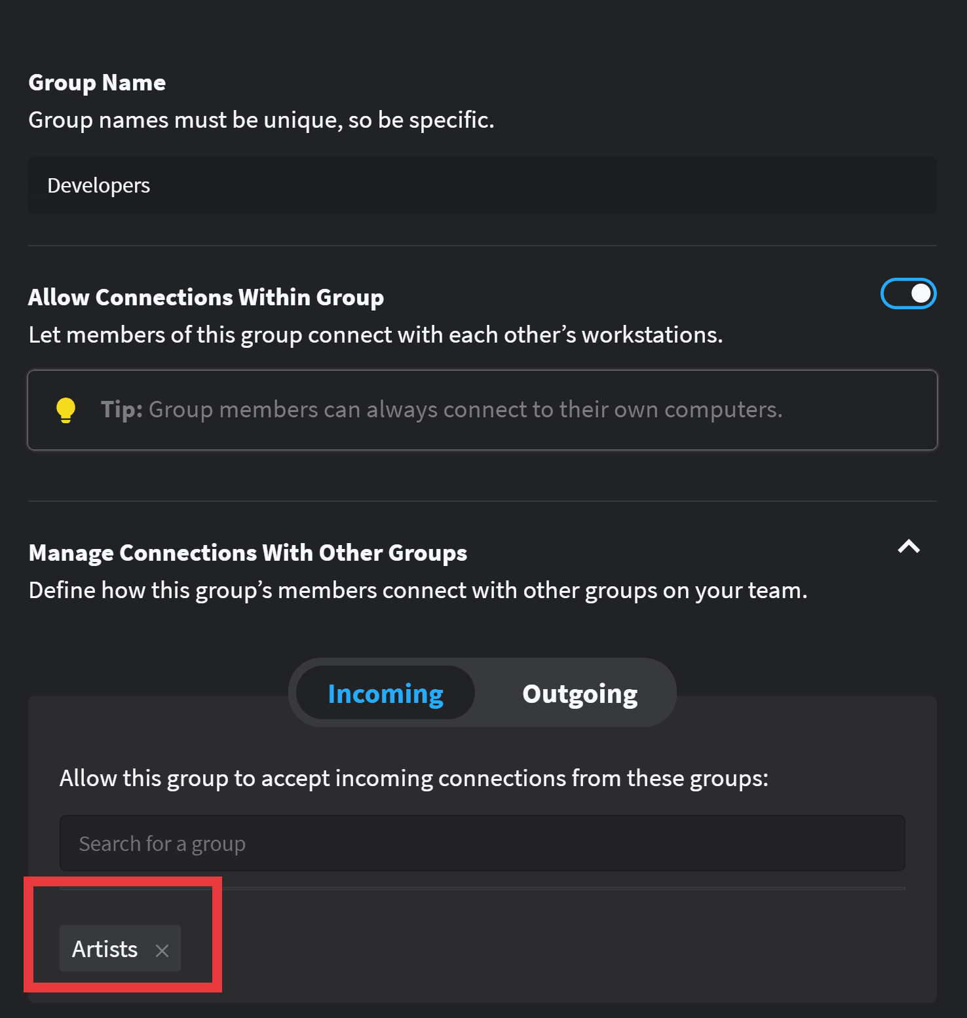This screenshot has width=967, height=1018.
Task: Remove the Artists group tag
Action: point(162,950)
